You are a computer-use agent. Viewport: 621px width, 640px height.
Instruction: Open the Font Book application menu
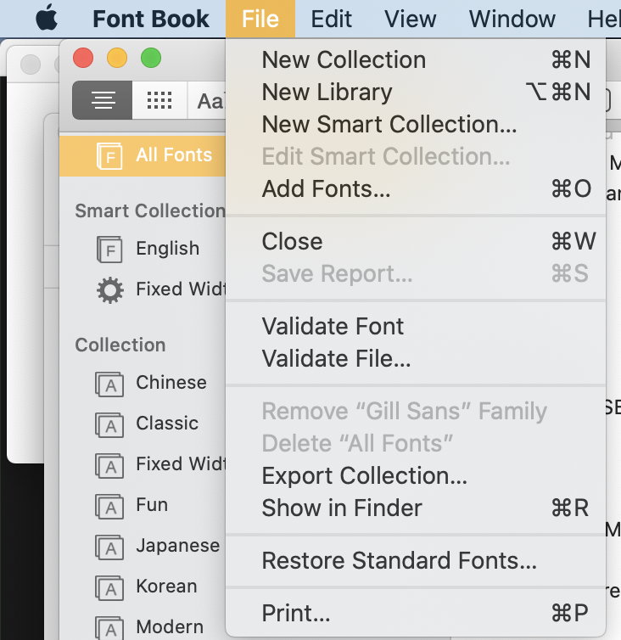point(151,19)
